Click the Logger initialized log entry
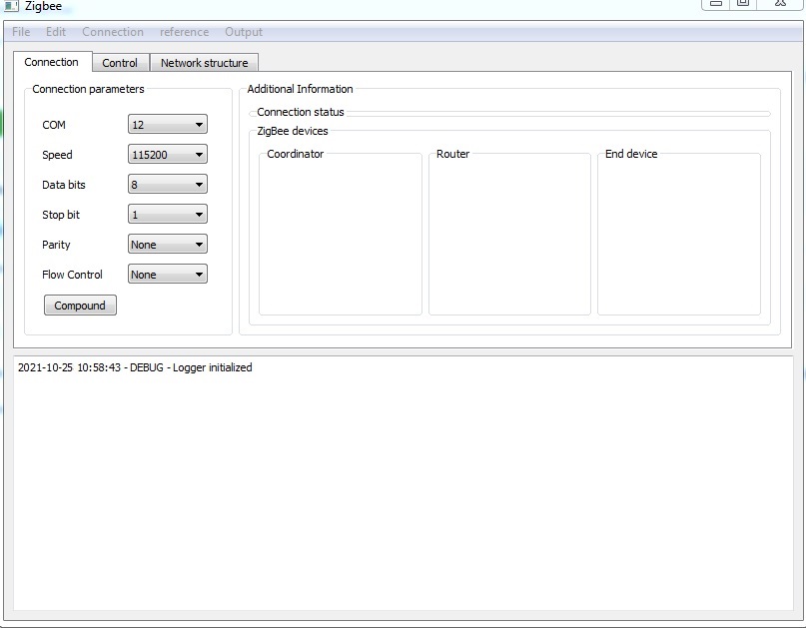 tap(135, 367)
